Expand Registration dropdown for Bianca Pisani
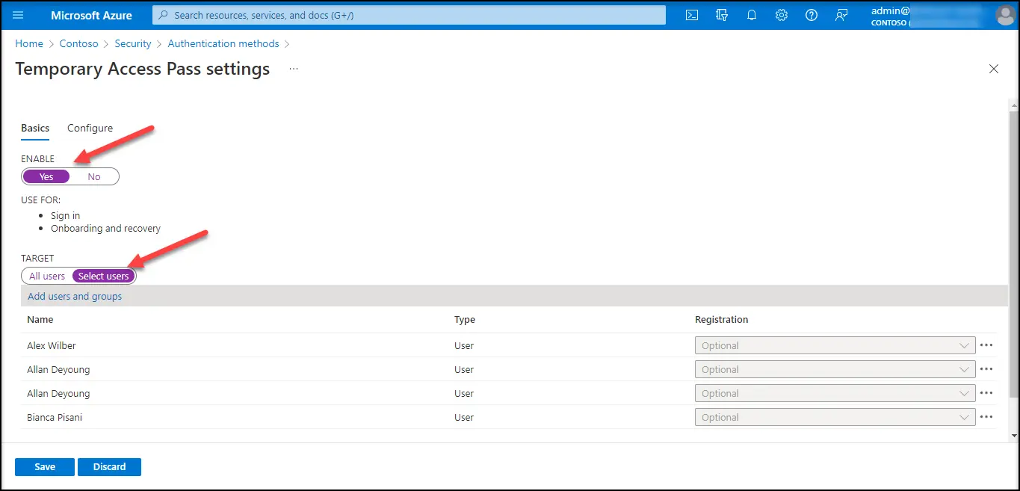Image resolution: width=1020 pixels, height=491 pixels. click(835, 417)
